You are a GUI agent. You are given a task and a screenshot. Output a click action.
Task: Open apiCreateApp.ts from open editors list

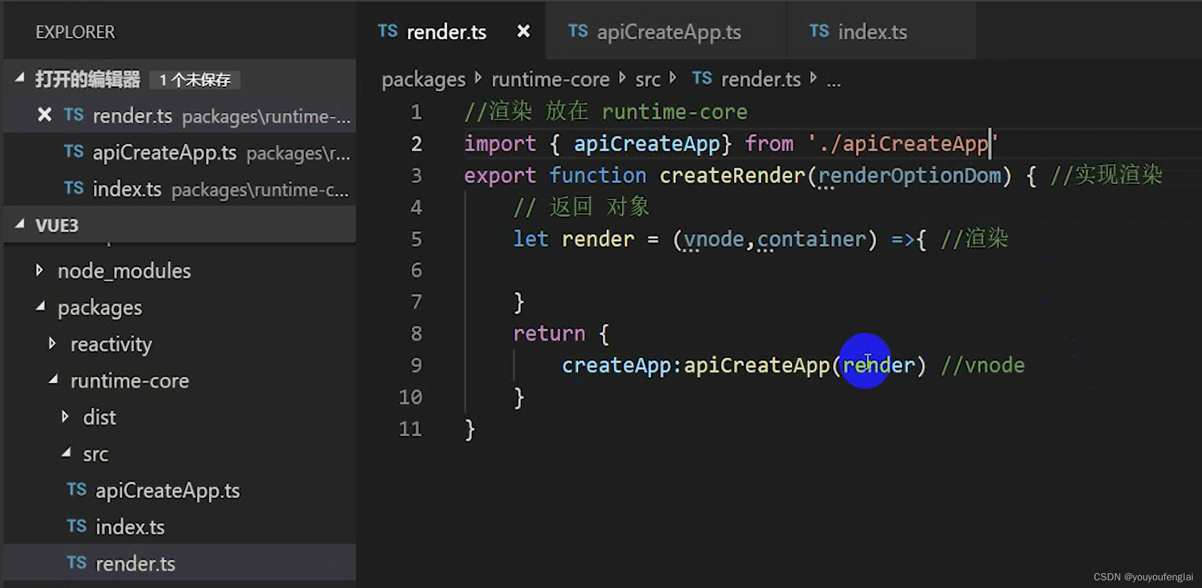pos(180,152)
